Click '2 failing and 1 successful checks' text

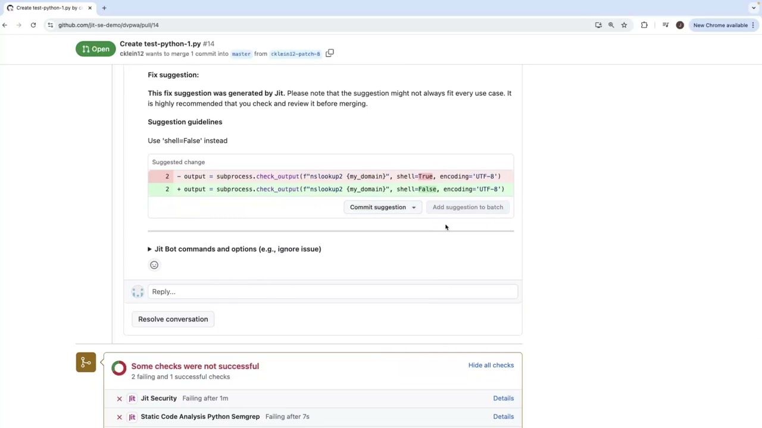pyautogui.click(x=180, y=377)
